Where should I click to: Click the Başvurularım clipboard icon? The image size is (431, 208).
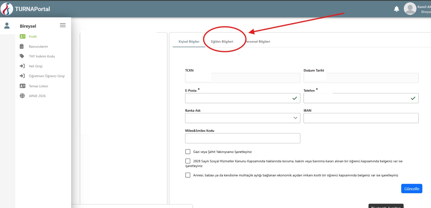click(22, 46)
